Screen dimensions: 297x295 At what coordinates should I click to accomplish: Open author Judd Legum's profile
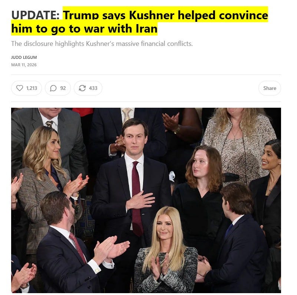[24, 57]
